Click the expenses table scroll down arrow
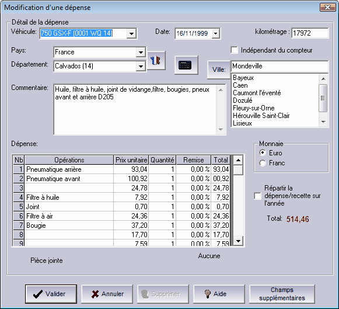Image resolution: width=339 pixels, height=309 pixels. [238, 241]
